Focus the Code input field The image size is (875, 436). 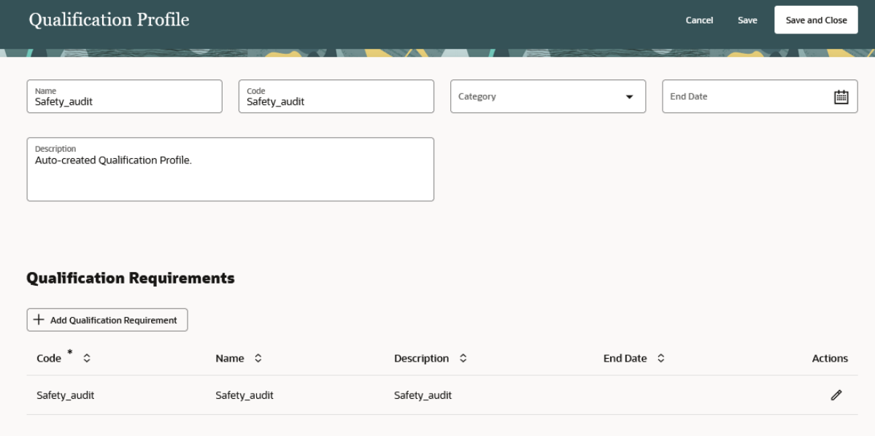pyautogui.click(x=336, y=96)
